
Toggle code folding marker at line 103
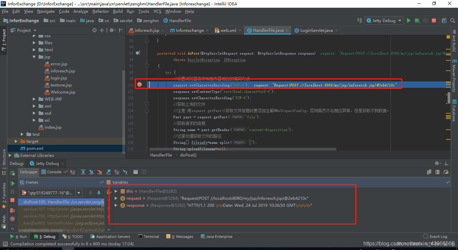coord(147,104)
